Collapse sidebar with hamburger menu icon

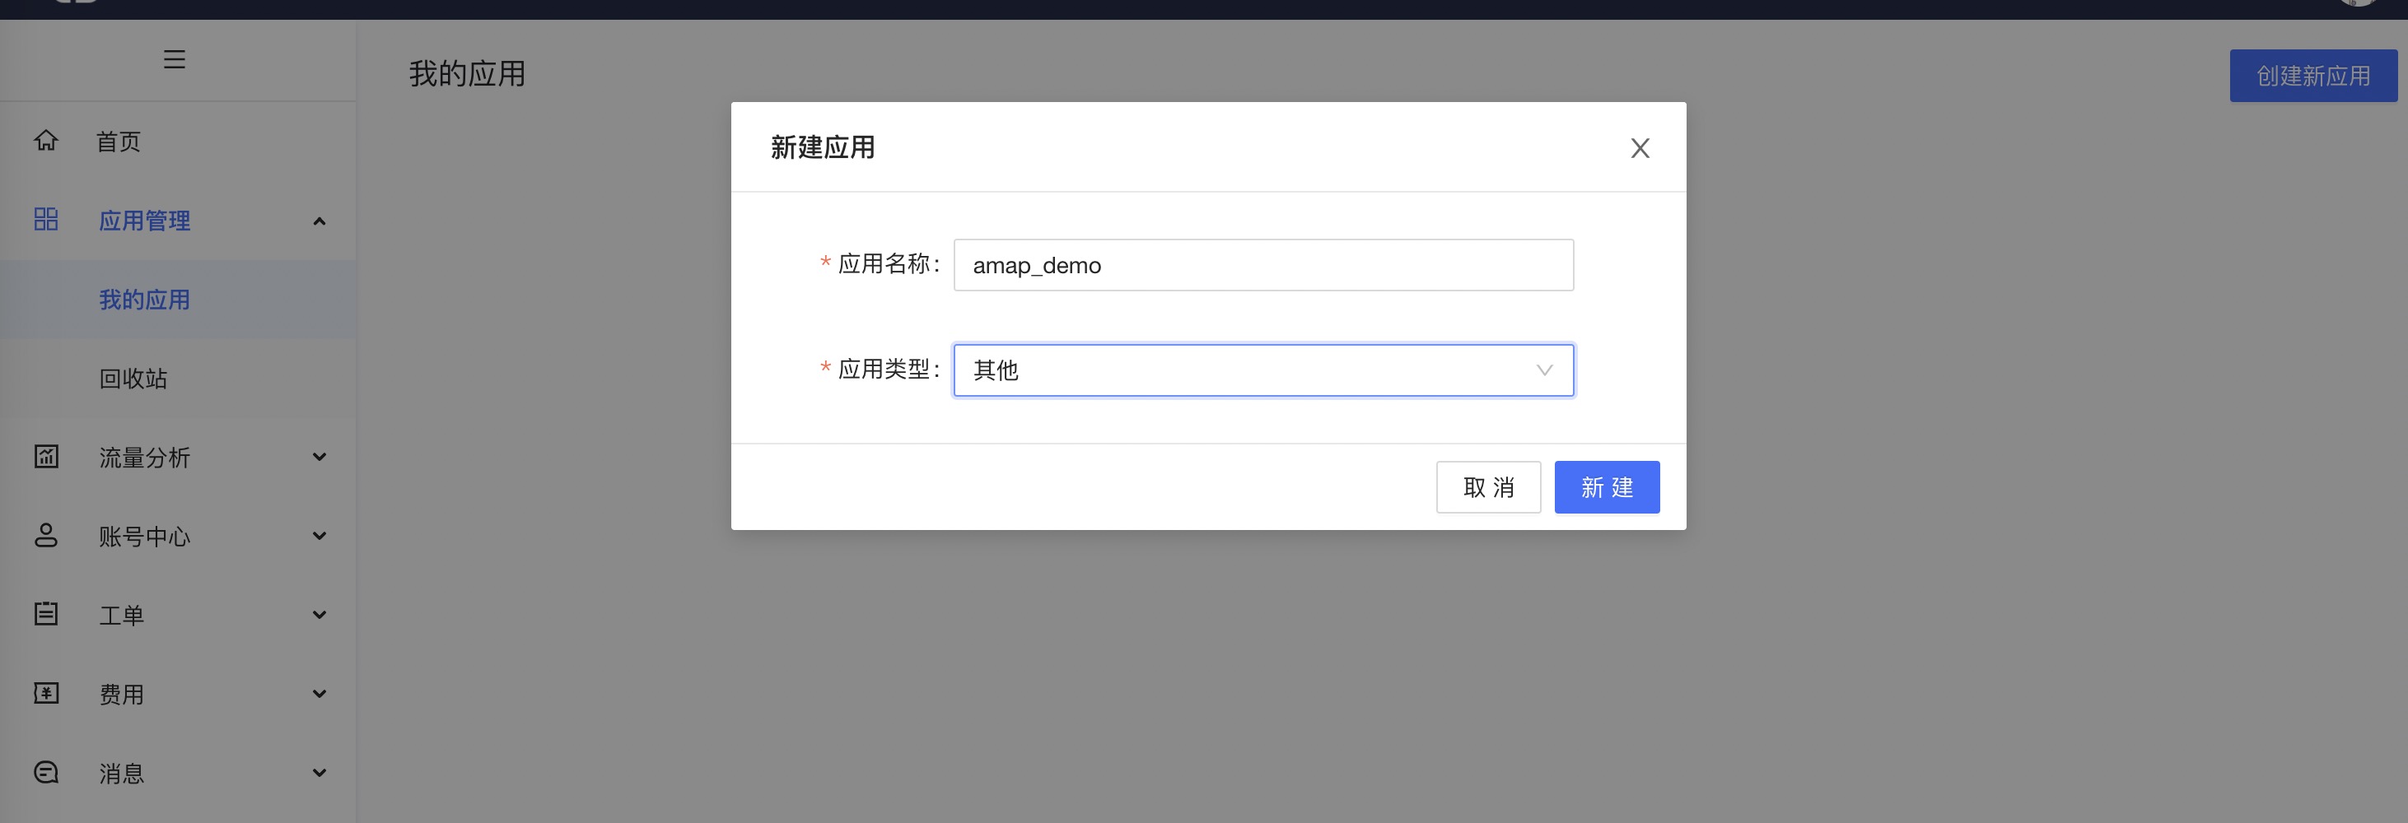point(174,59)
